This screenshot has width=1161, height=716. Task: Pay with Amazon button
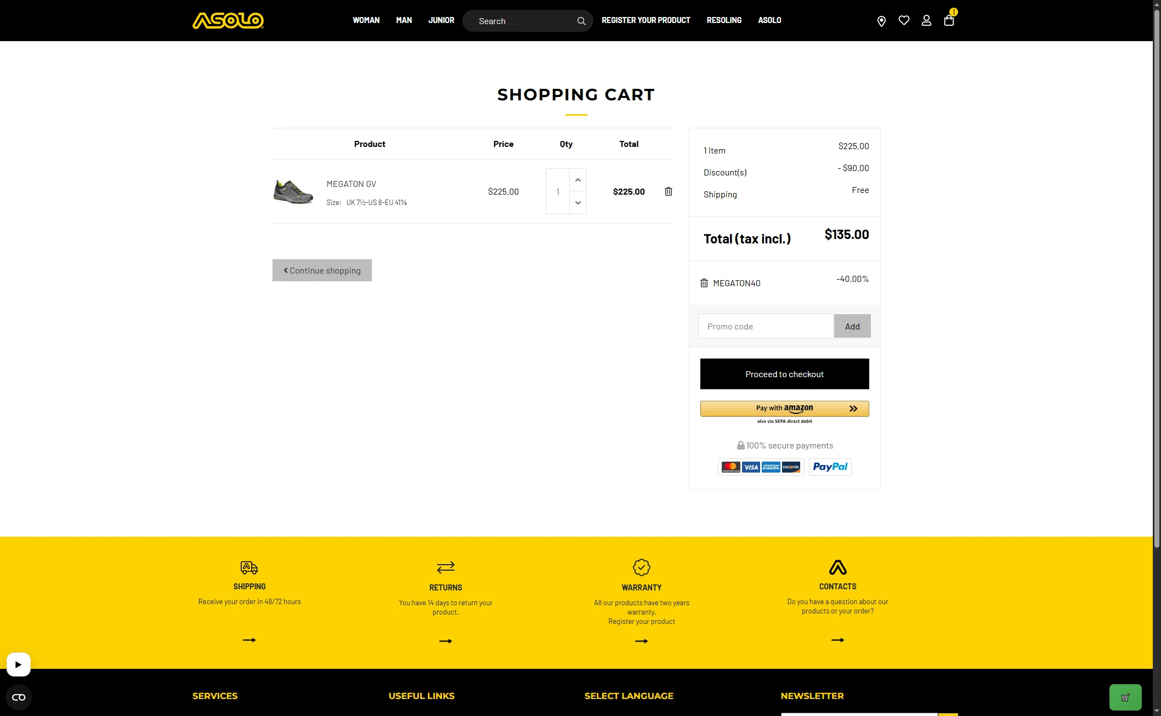[785, 408]
